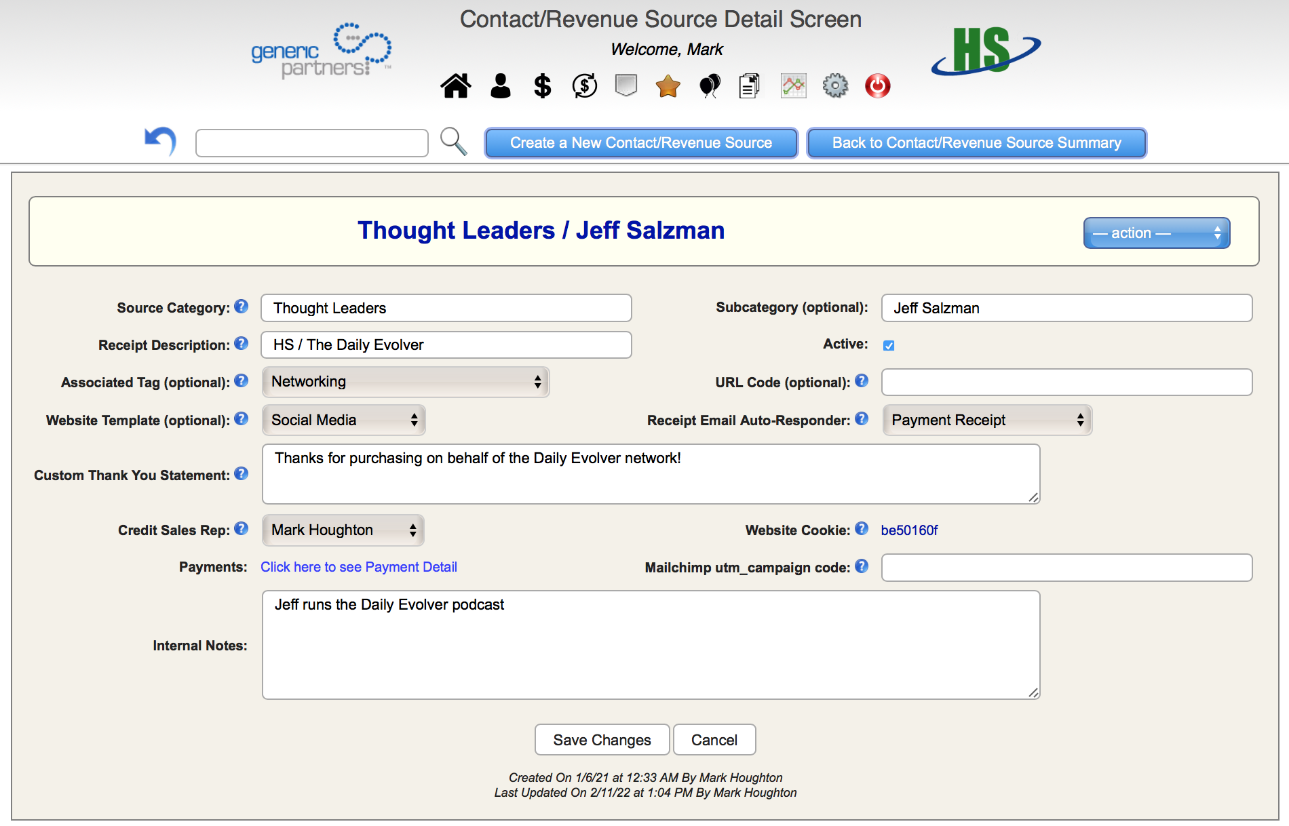Viewport: 1289px width, 826px height.
Task: Expand the Associated Tag Networking dropdown
Action: tap(405, 382)
